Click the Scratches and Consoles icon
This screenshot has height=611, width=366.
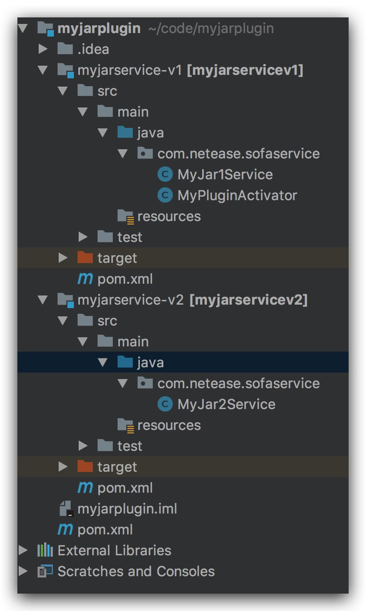45,571
